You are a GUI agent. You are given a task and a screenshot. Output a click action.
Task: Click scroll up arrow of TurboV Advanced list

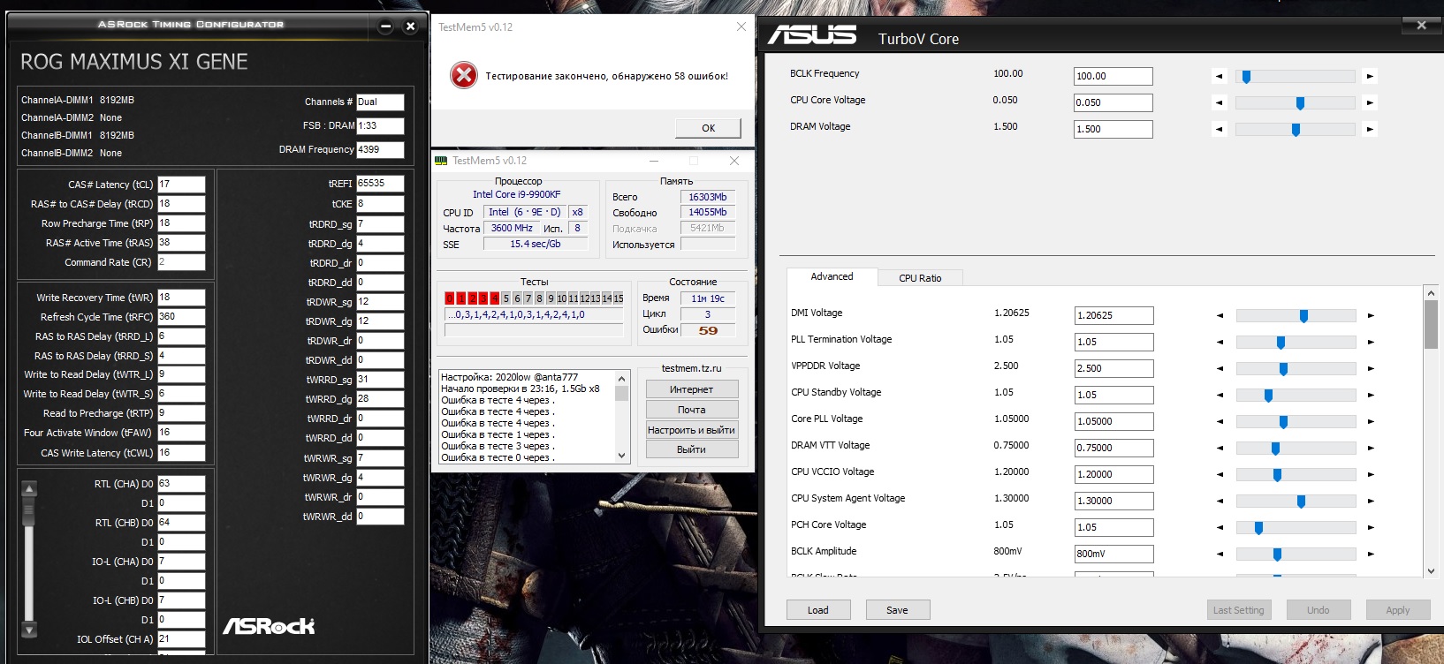tap(1431, 293)
